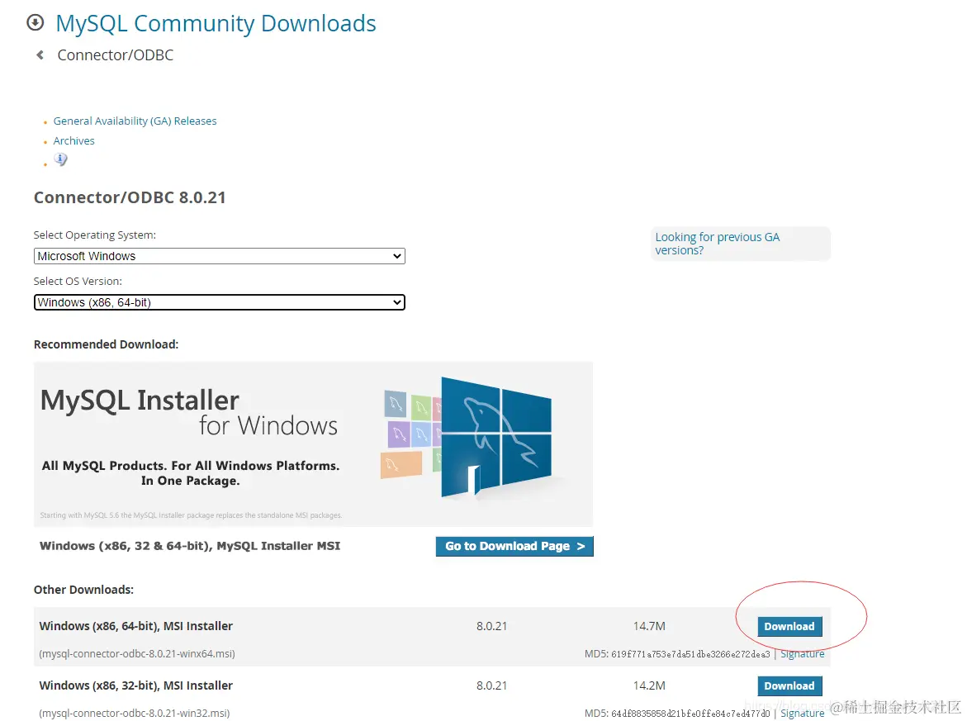Download the 32-bit MSI Installer
Screen dimensions: 967x721
[789, 685]
